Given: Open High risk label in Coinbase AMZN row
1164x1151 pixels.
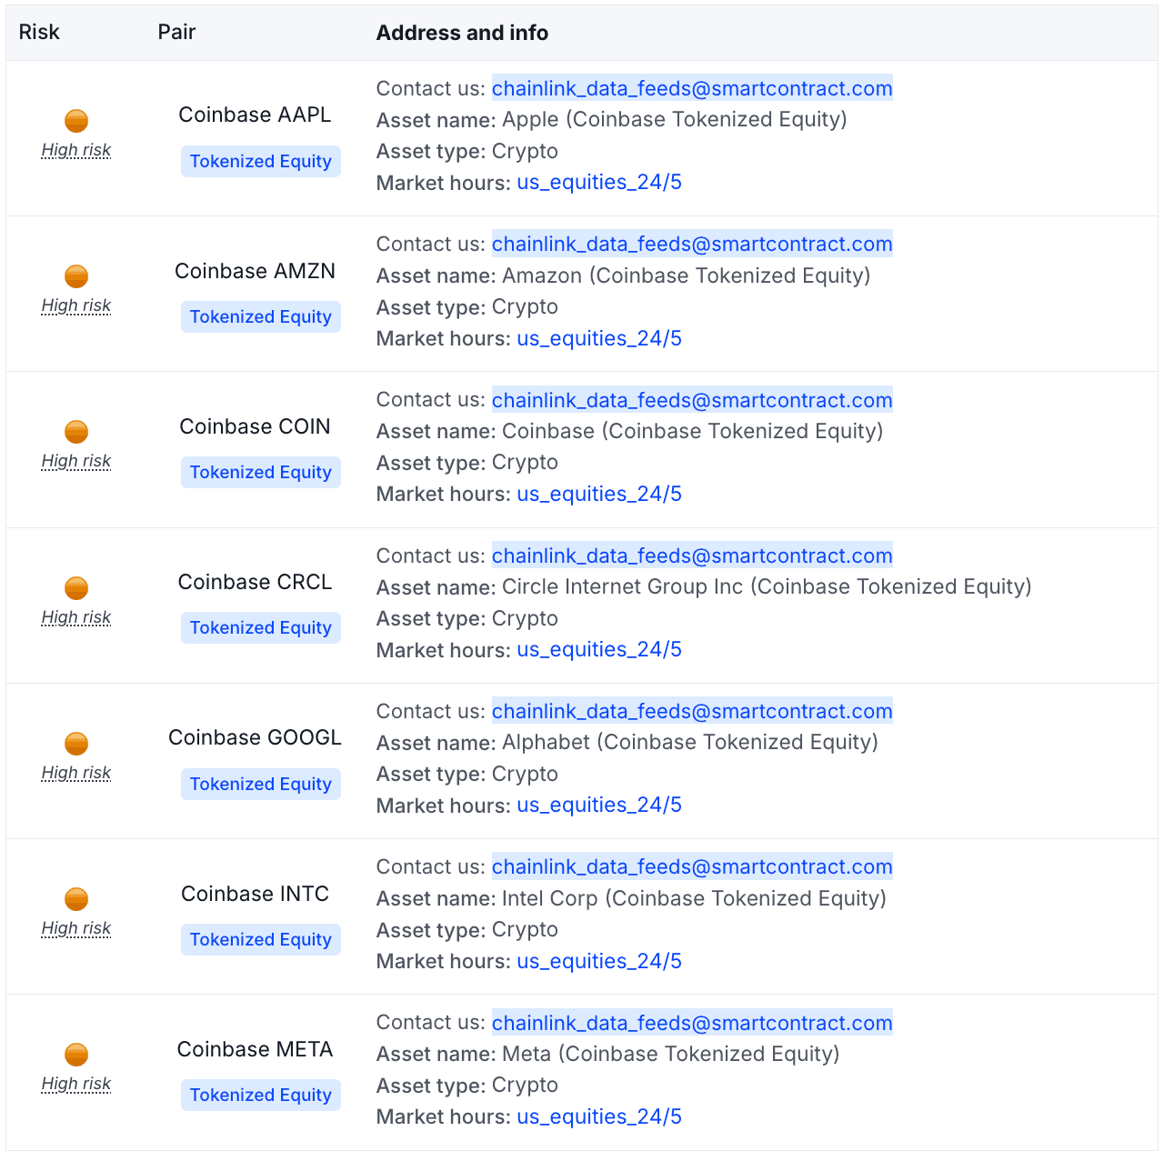Looking at the screenshot, I should (76, 305).
